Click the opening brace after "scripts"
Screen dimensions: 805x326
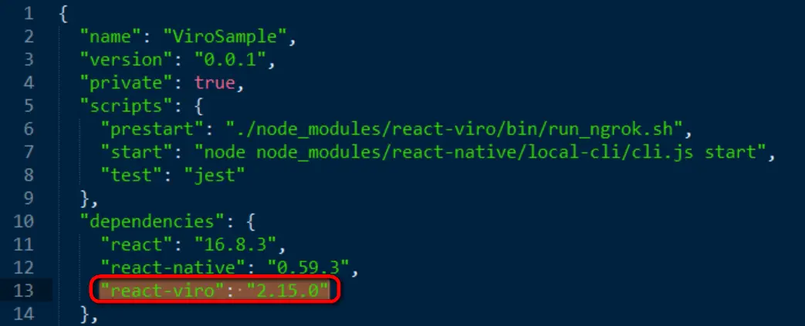pos(200,106)
